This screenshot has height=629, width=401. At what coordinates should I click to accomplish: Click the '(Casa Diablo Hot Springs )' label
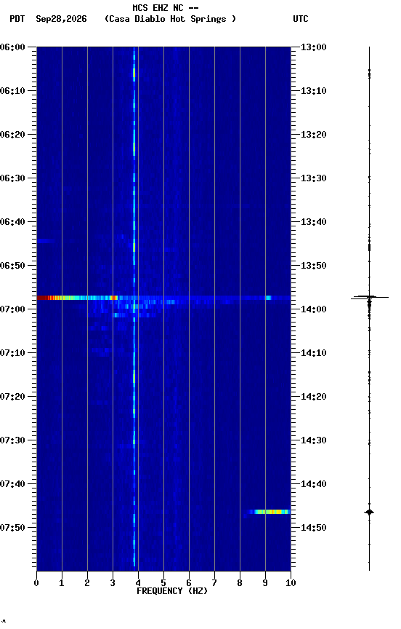(x=170, y=19)
